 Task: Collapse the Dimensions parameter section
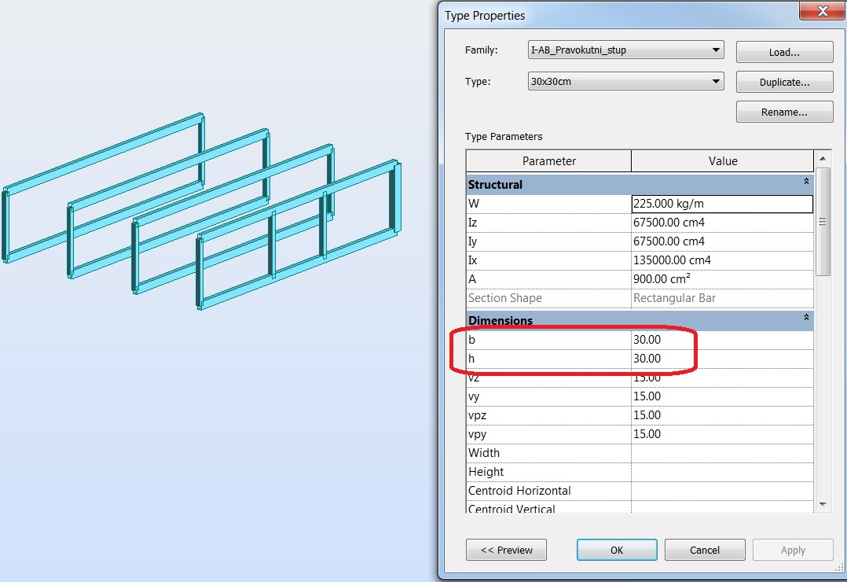tap(805, 319)
